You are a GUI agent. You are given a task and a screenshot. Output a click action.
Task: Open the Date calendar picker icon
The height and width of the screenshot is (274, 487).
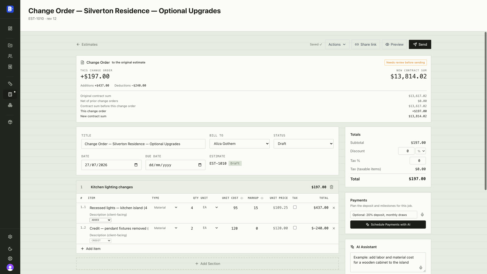pos(136,165)
